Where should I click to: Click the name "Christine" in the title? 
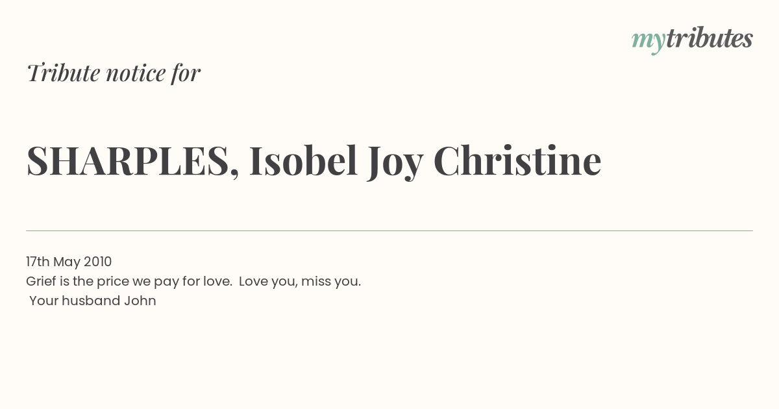(517, 160)
